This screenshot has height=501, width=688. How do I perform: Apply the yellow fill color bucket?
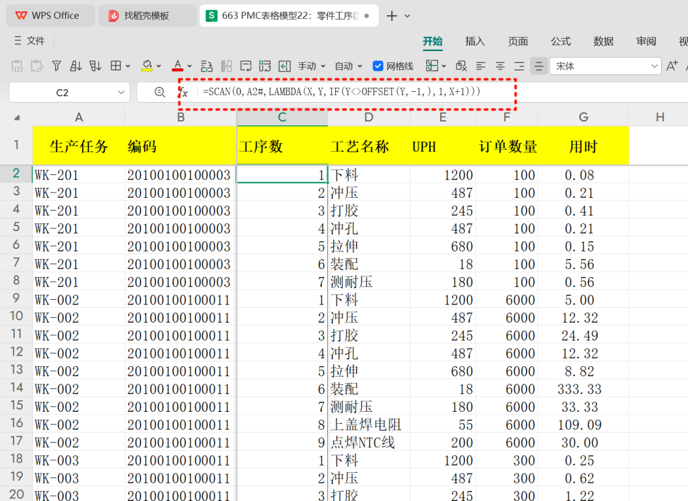(147, 66)
